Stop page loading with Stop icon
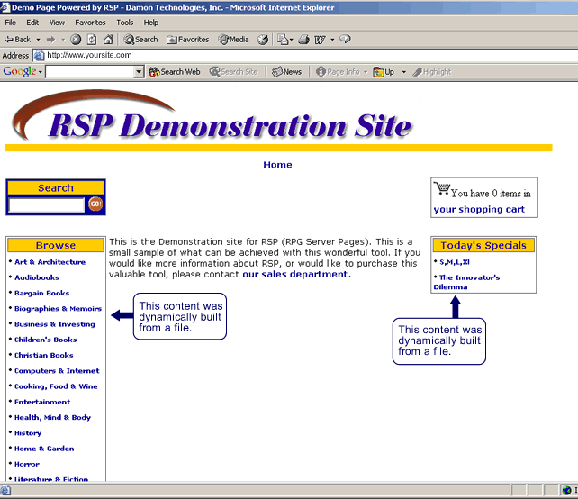 pos(76,39)
